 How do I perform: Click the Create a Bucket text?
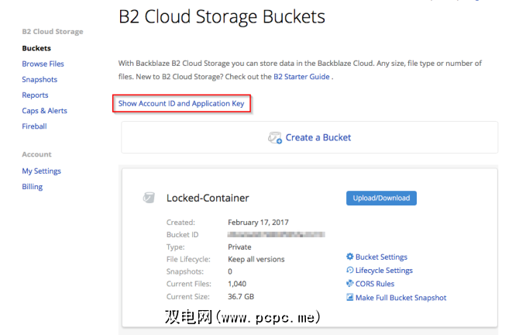click(x=318, y=138)
